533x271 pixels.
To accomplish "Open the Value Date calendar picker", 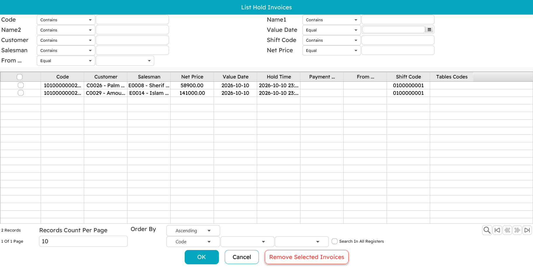I will [429, 30].
